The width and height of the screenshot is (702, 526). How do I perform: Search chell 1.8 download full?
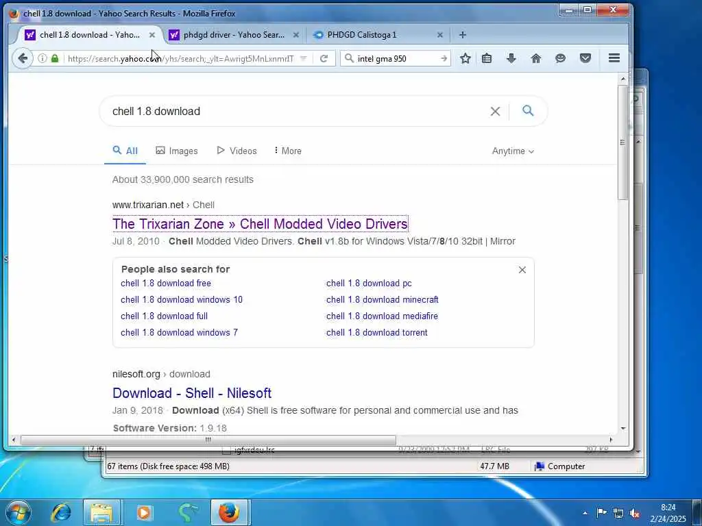(164, 316)
